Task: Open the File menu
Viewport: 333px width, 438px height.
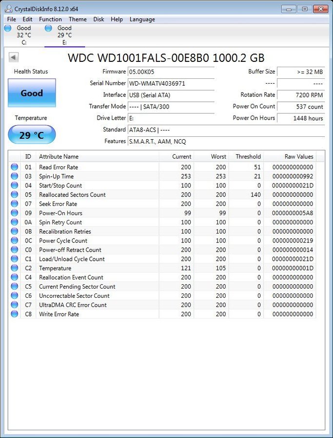Action: click(x=12, y=19)
